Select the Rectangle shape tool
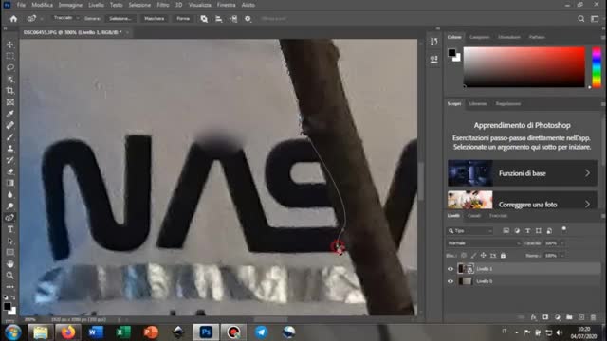 coord(10,253)
